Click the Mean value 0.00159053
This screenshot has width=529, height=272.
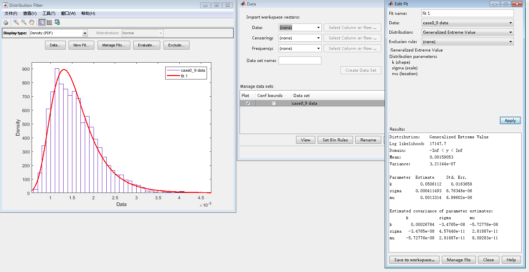click(442, 157)
